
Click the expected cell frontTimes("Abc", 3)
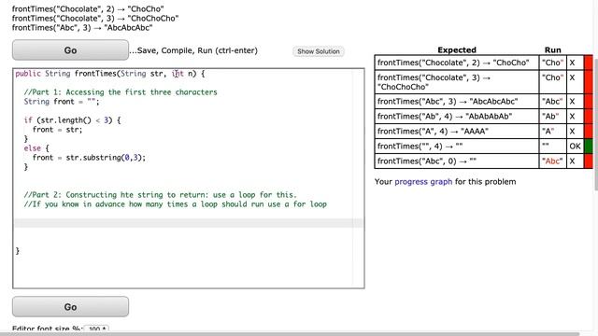click(x=457, y=102)
